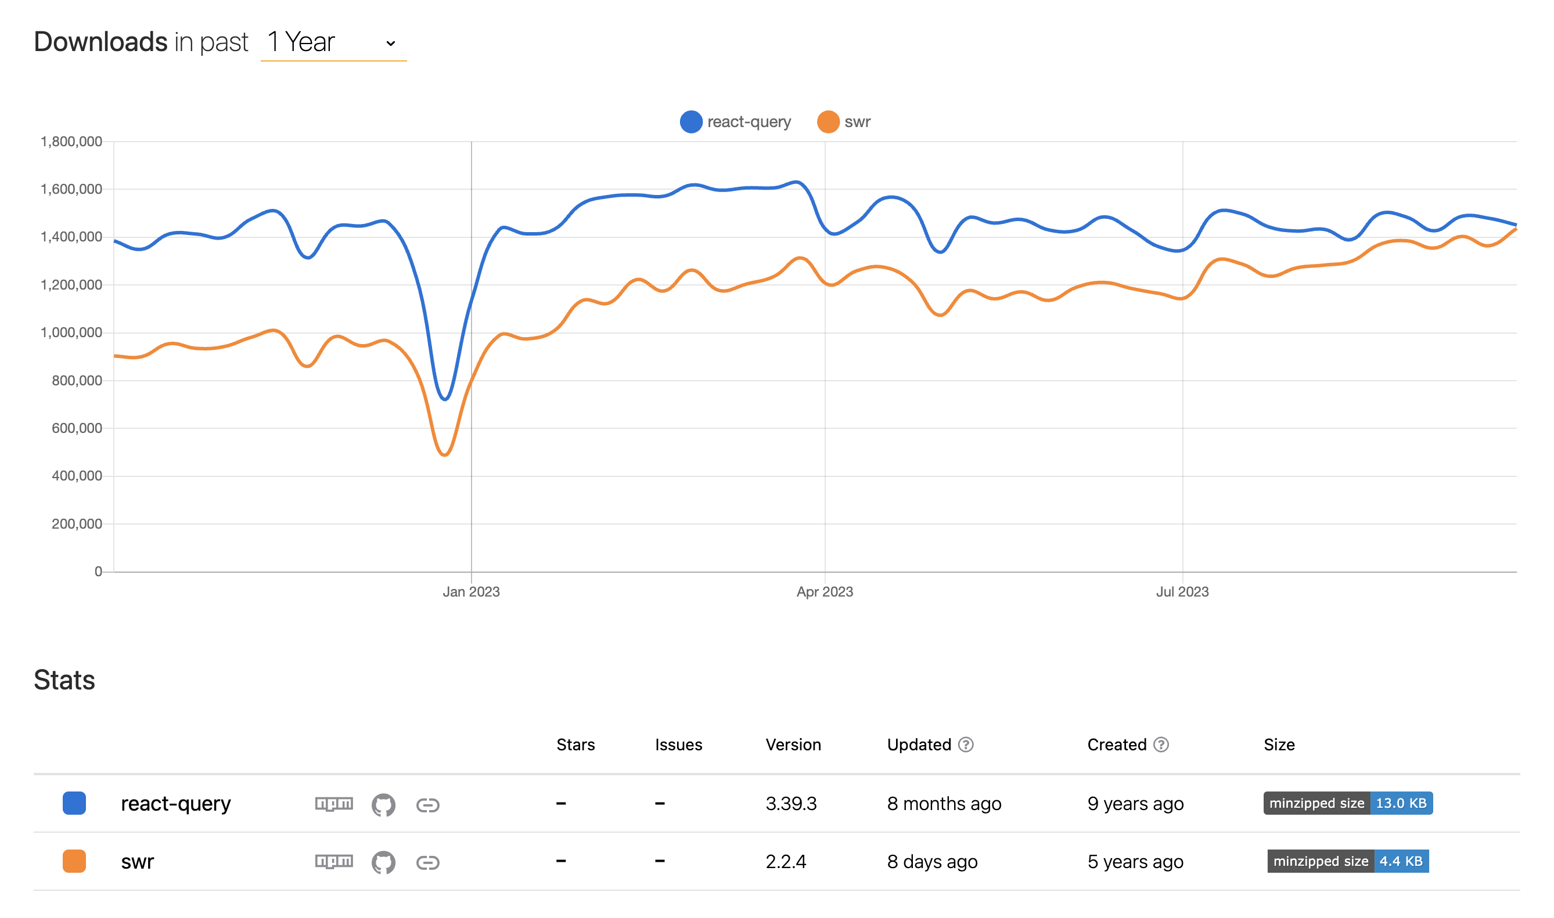Viewport: 1554px width, 918px height.
Task: Click '5 years ago' created value
Action: click(x=1135, y=861)
